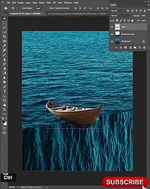Select the Dodge tool
The width and height of the screenshot is (150, 189).
click(x=4, y=82)
